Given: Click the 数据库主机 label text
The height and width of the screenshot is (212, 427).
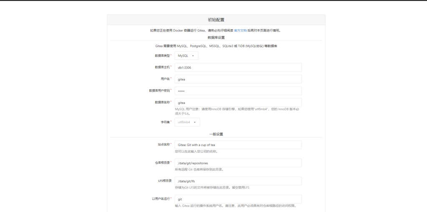Looking at the screenshot, I should [x=162, y=67].
